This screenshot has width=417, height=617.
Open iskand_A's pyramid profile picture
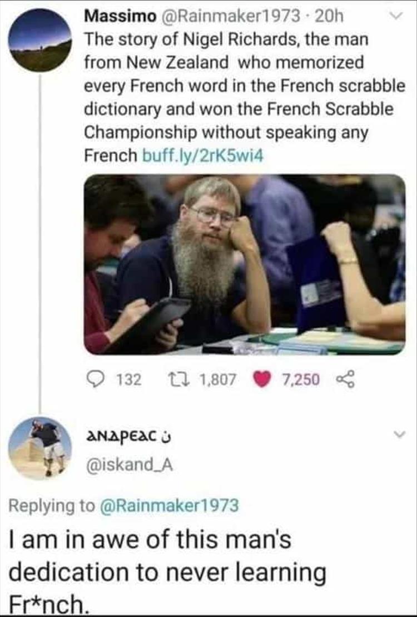[x=39, y=448]
